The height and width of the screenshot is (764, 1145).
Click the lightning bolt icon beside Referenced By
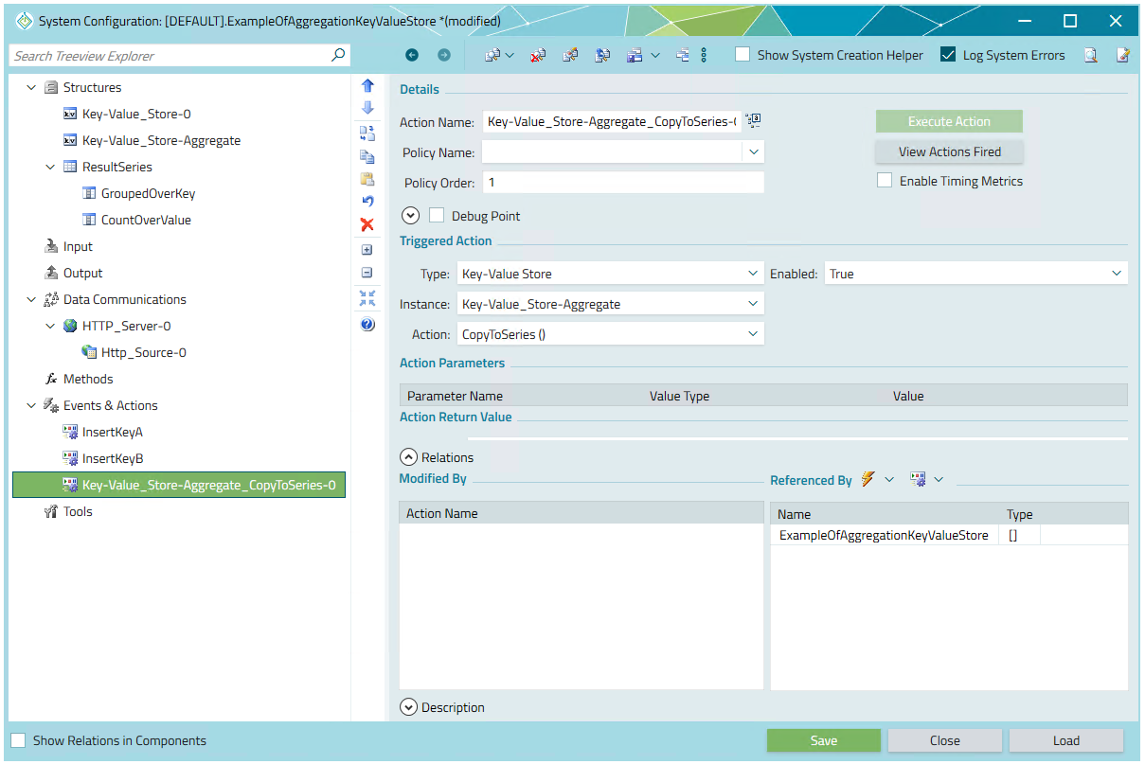868,480
